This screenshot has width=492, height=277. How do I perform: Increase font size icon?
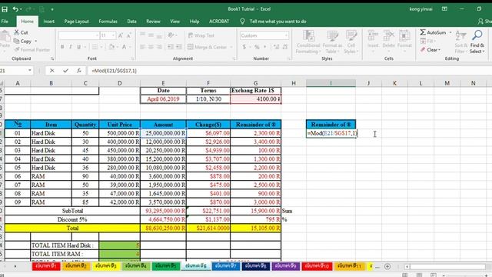[121, 35]
